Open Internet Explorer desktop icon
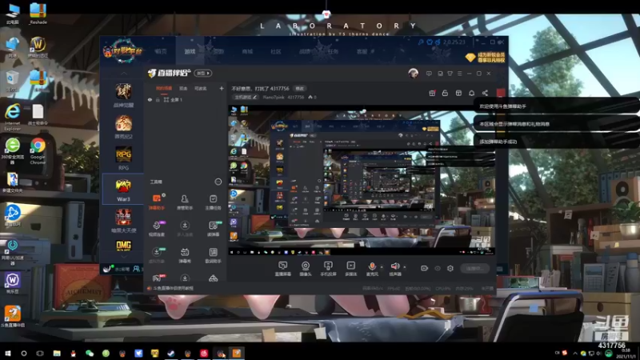 (x=12, y=117)
